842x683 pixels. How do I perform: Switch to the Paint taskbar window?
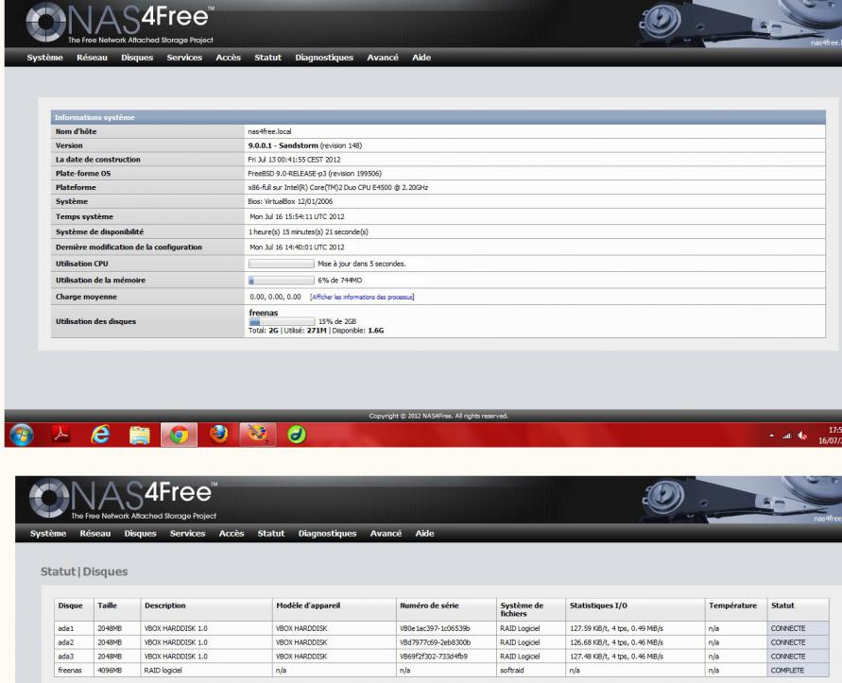[258, 435]
